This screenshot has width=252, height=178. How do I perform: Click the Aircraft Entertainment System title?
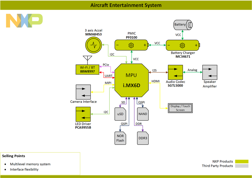[x=126, y=5]
